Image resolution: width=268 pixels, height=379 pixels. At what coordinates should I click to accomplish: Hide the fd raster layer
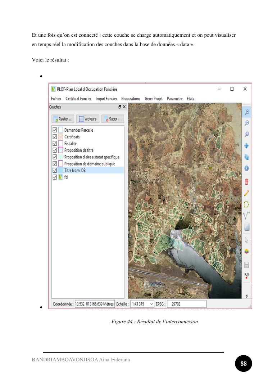click(55, 177)
